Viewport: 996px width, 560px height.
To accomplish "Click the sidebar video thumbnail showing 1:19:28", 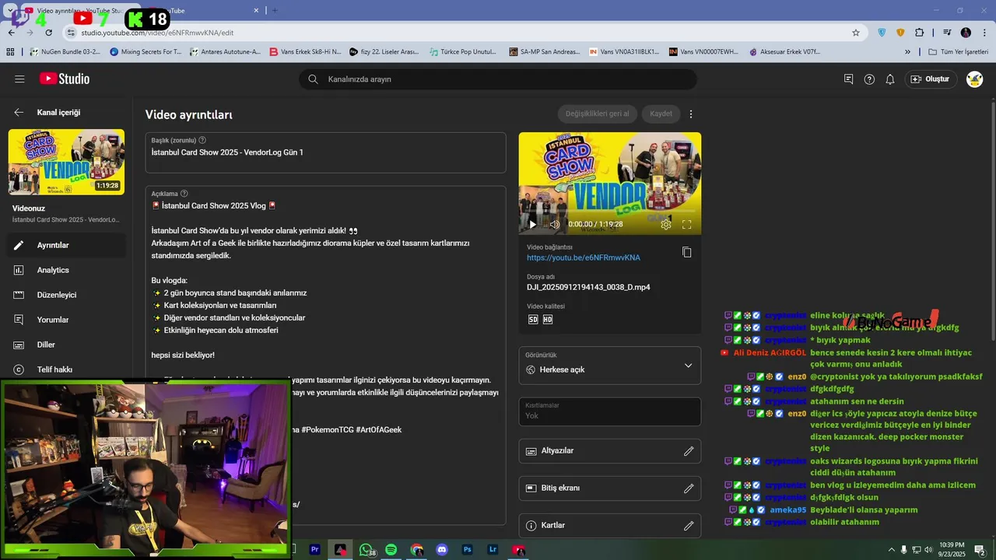I will tap(66, 162).
